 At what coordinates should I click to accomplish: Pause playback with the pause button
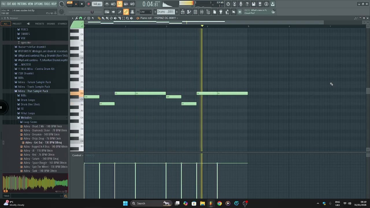point(76,4)
